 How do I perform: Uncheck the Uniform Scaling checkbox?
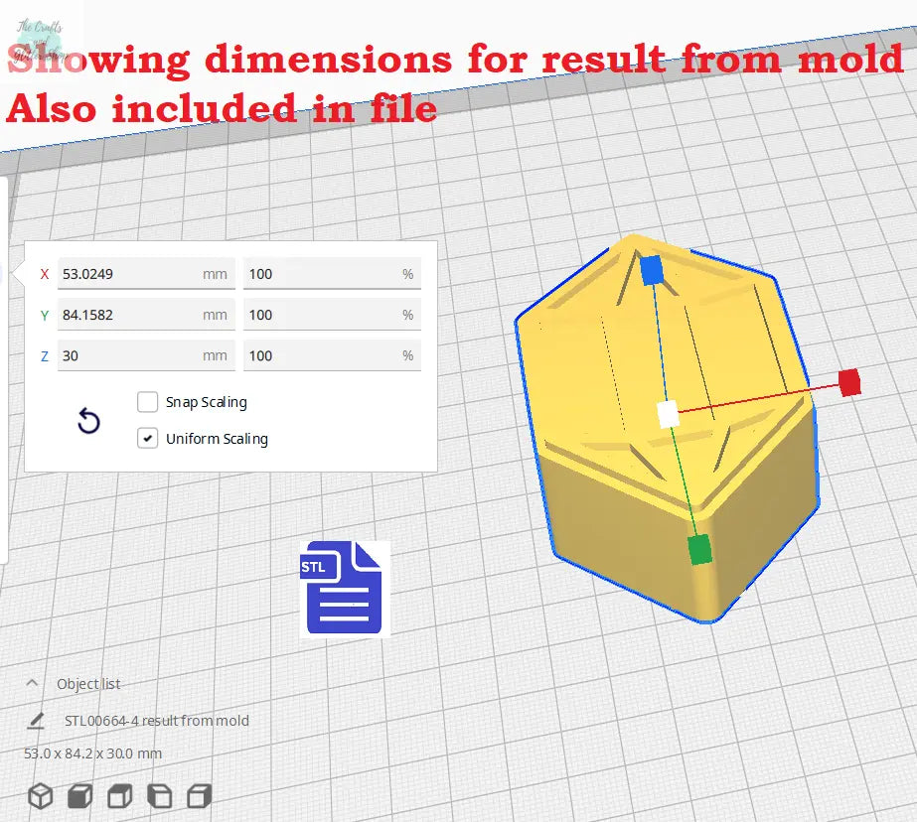tap(148, 438)
